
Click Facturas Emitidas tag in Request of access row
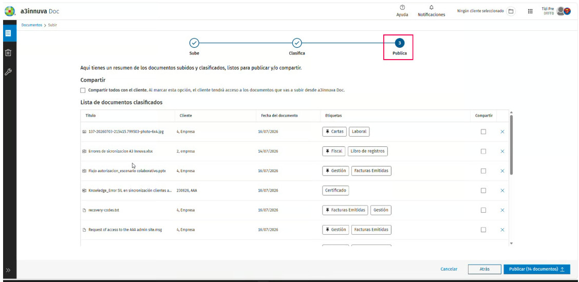(371, 230)
